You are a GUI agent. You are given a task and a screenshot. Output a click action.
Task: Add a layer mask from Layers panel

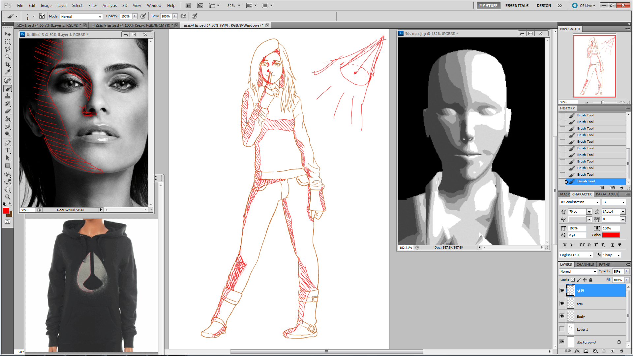point(586,351)
